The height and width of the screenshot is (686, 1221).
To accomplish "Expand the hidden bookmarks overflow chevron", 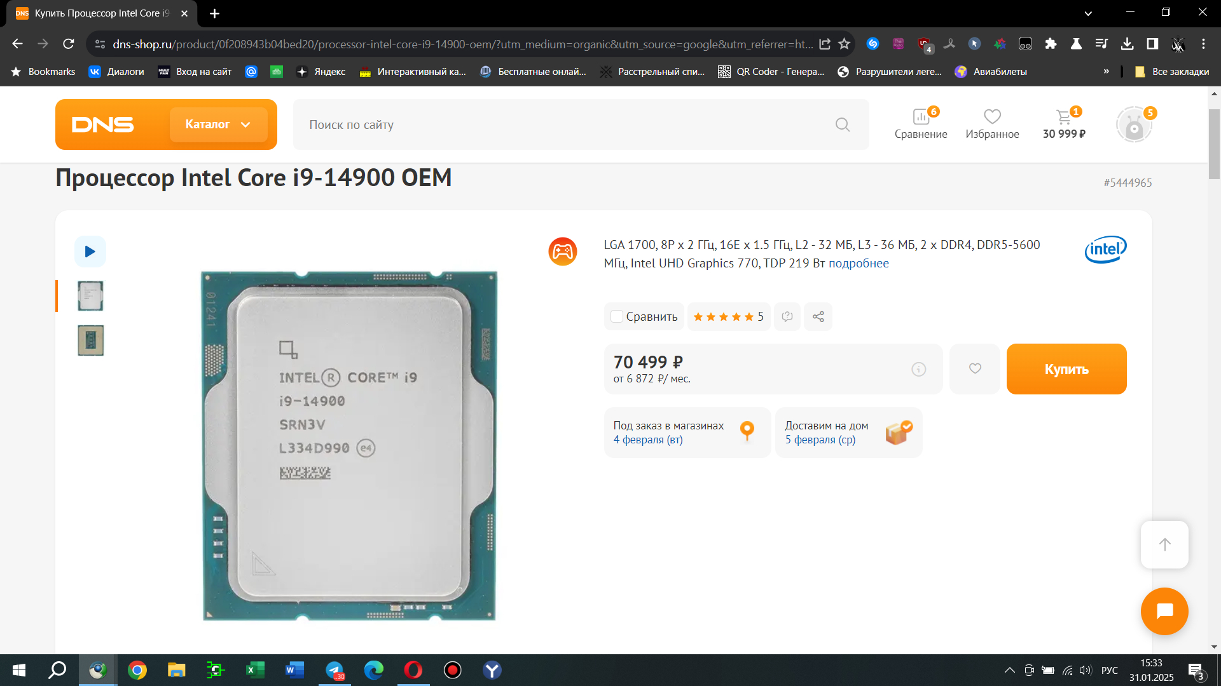I will (1107, 71).
